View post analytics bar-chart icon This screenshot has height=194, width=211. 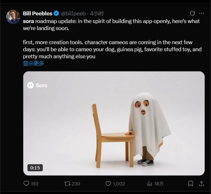(149, 184)
